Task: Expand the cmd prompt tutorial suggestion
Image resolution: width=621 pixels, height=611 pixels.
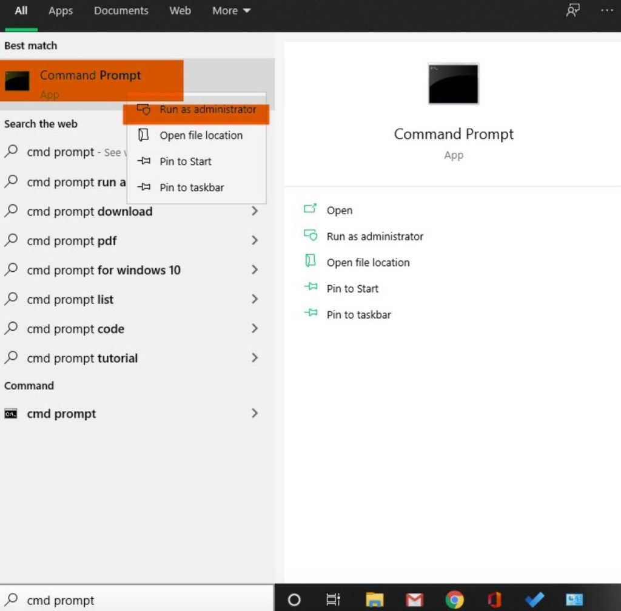Action: click(255, 358)
